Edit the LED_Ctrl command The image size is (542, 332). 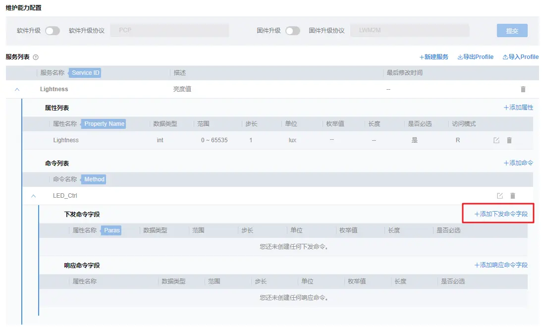click(500, 196)
